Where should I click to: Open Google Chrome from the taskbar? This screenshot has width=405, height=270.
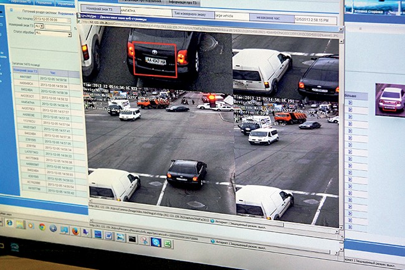41,227
